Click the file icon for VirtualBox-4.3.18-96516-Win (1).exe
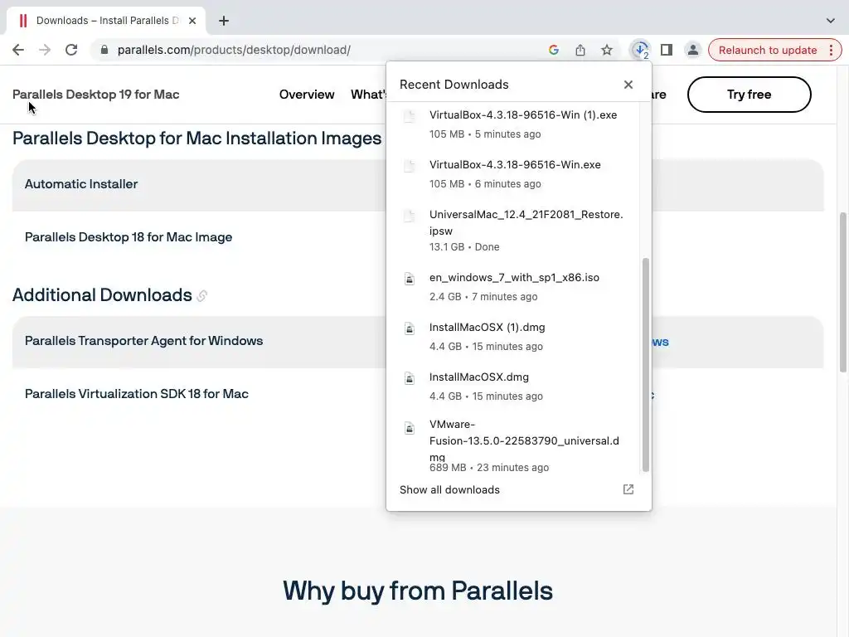 [410, 116]
